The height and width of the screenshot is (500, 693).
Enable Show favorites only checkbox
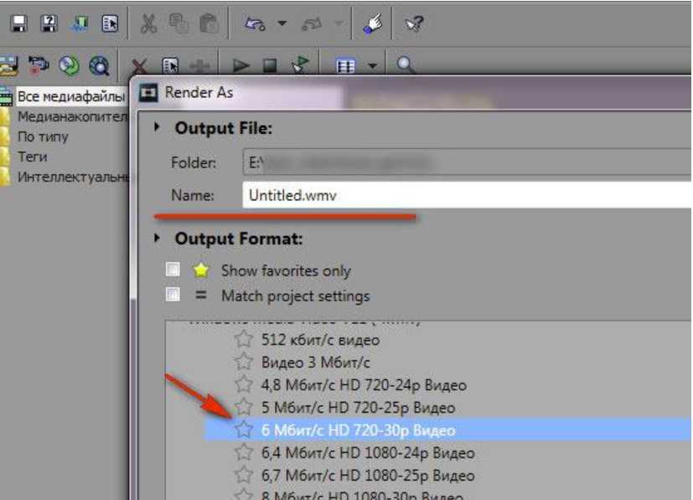[173, 271]
